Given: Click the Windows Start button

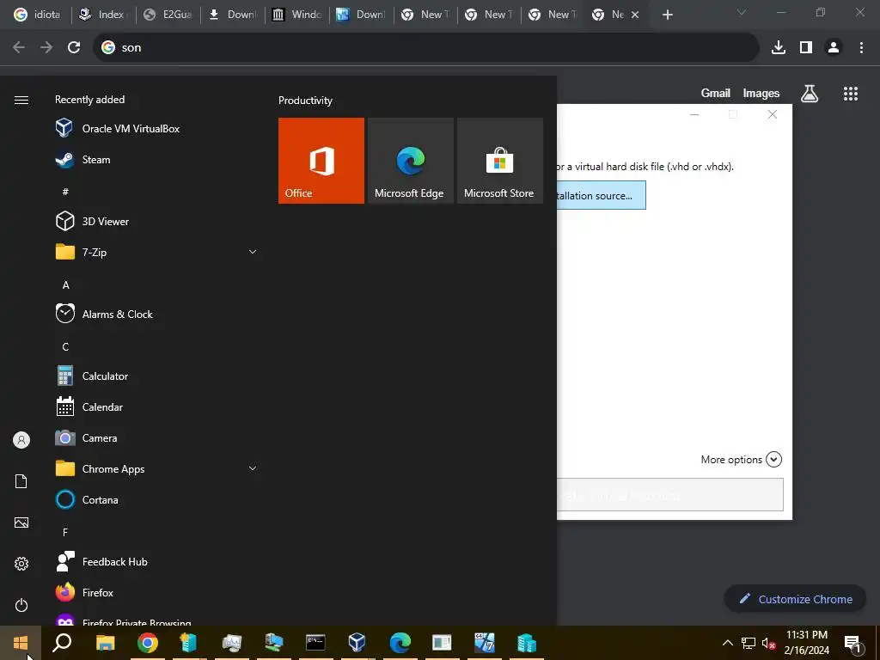Looking at the screenshot, I should (21, 643).
